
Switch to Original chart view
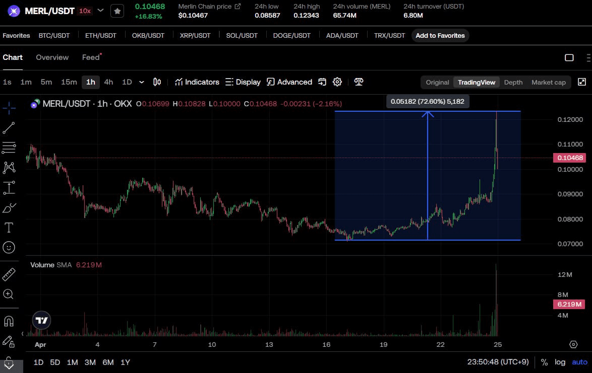437,82
